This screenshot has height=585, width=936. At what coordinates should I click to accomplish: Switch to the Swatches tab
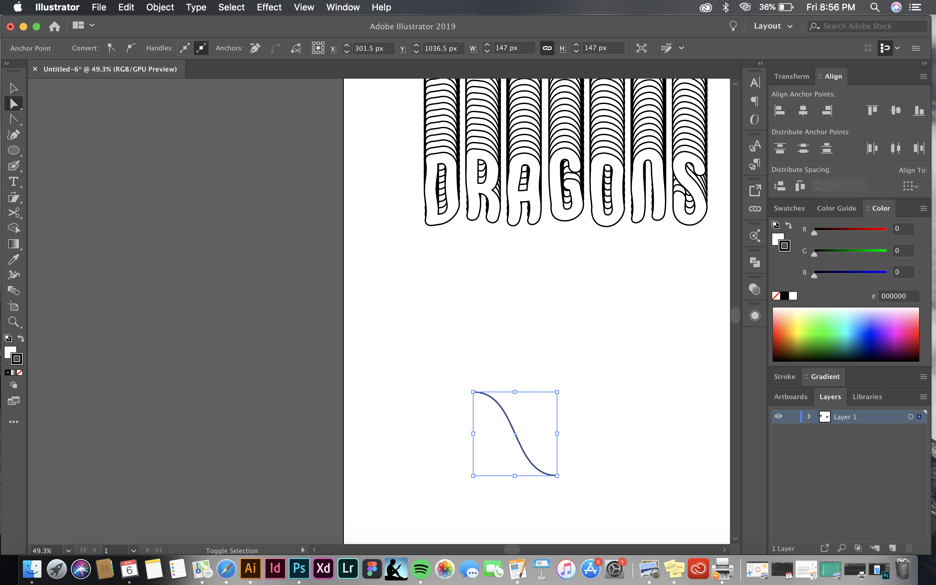coord(789,208)
